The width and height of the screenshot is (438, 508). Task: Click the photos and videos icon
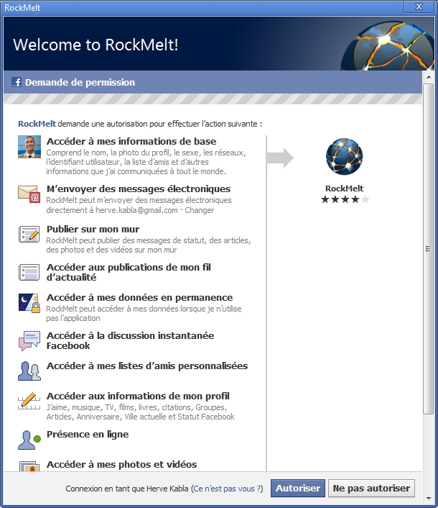click(x=29, y=466)
